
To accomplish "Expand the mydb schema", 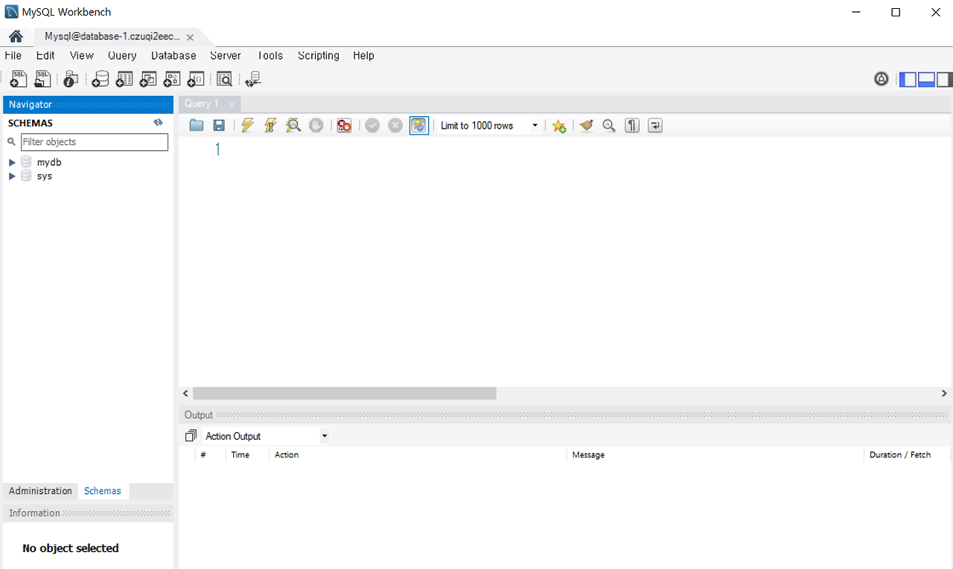I will point(12,162).
